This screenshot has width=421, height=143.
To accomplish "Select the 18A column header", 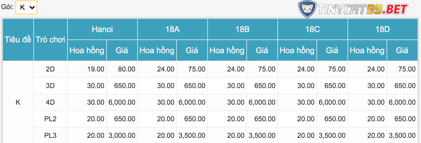I will 172,29.
